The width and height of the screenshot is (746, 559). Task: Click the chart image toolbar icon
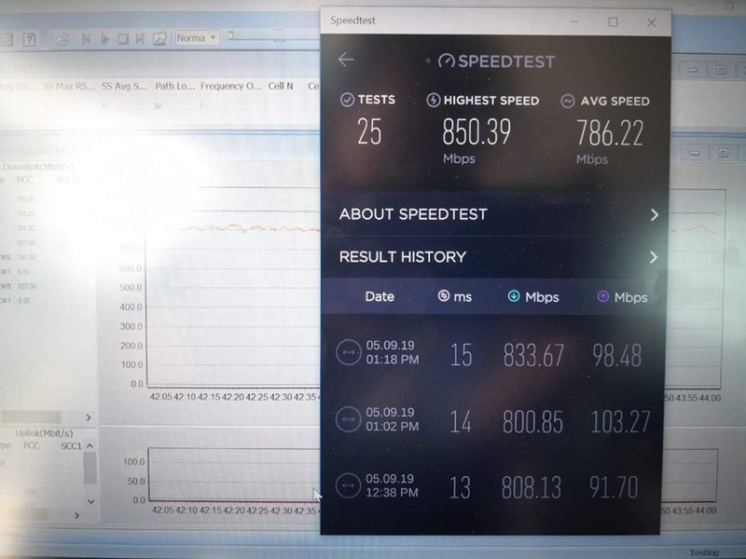click(159, 38)
